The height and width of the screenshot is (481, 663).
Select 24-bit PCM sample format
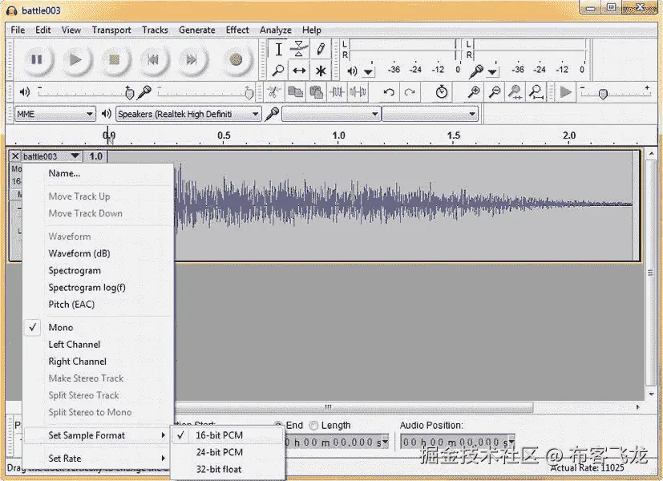[x=228, y=452]
